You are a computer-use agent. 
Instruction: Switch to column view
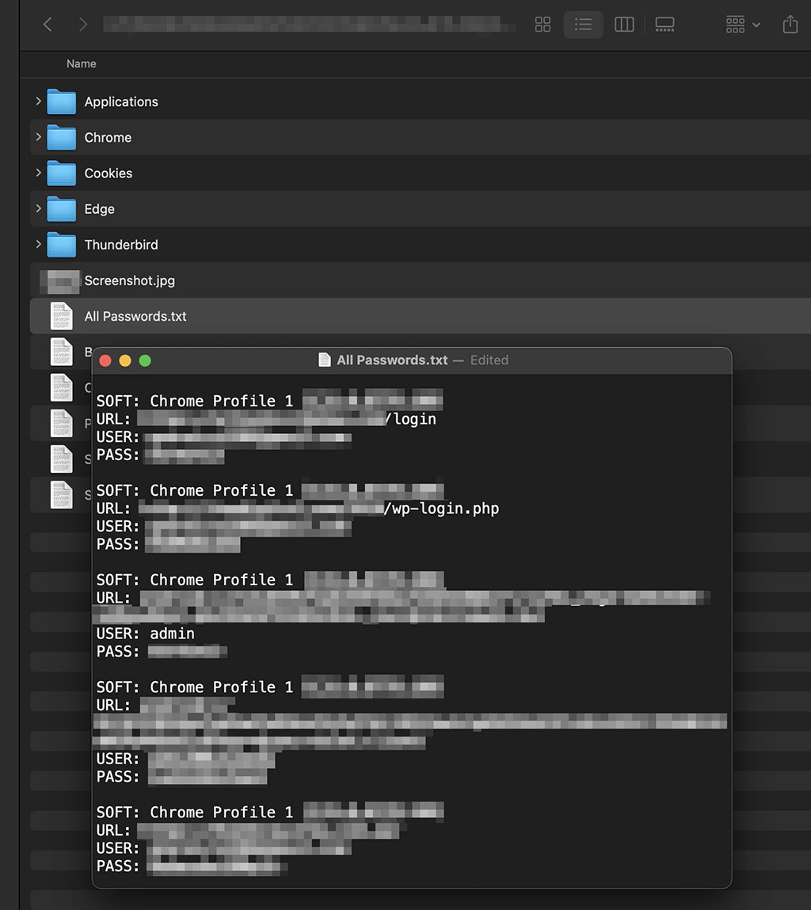click(x=624, y=25)
